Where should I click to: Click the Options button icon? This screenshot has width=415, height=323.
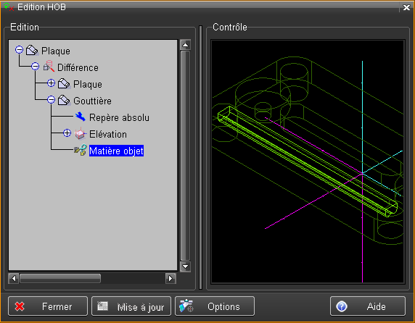pos(186,306)
